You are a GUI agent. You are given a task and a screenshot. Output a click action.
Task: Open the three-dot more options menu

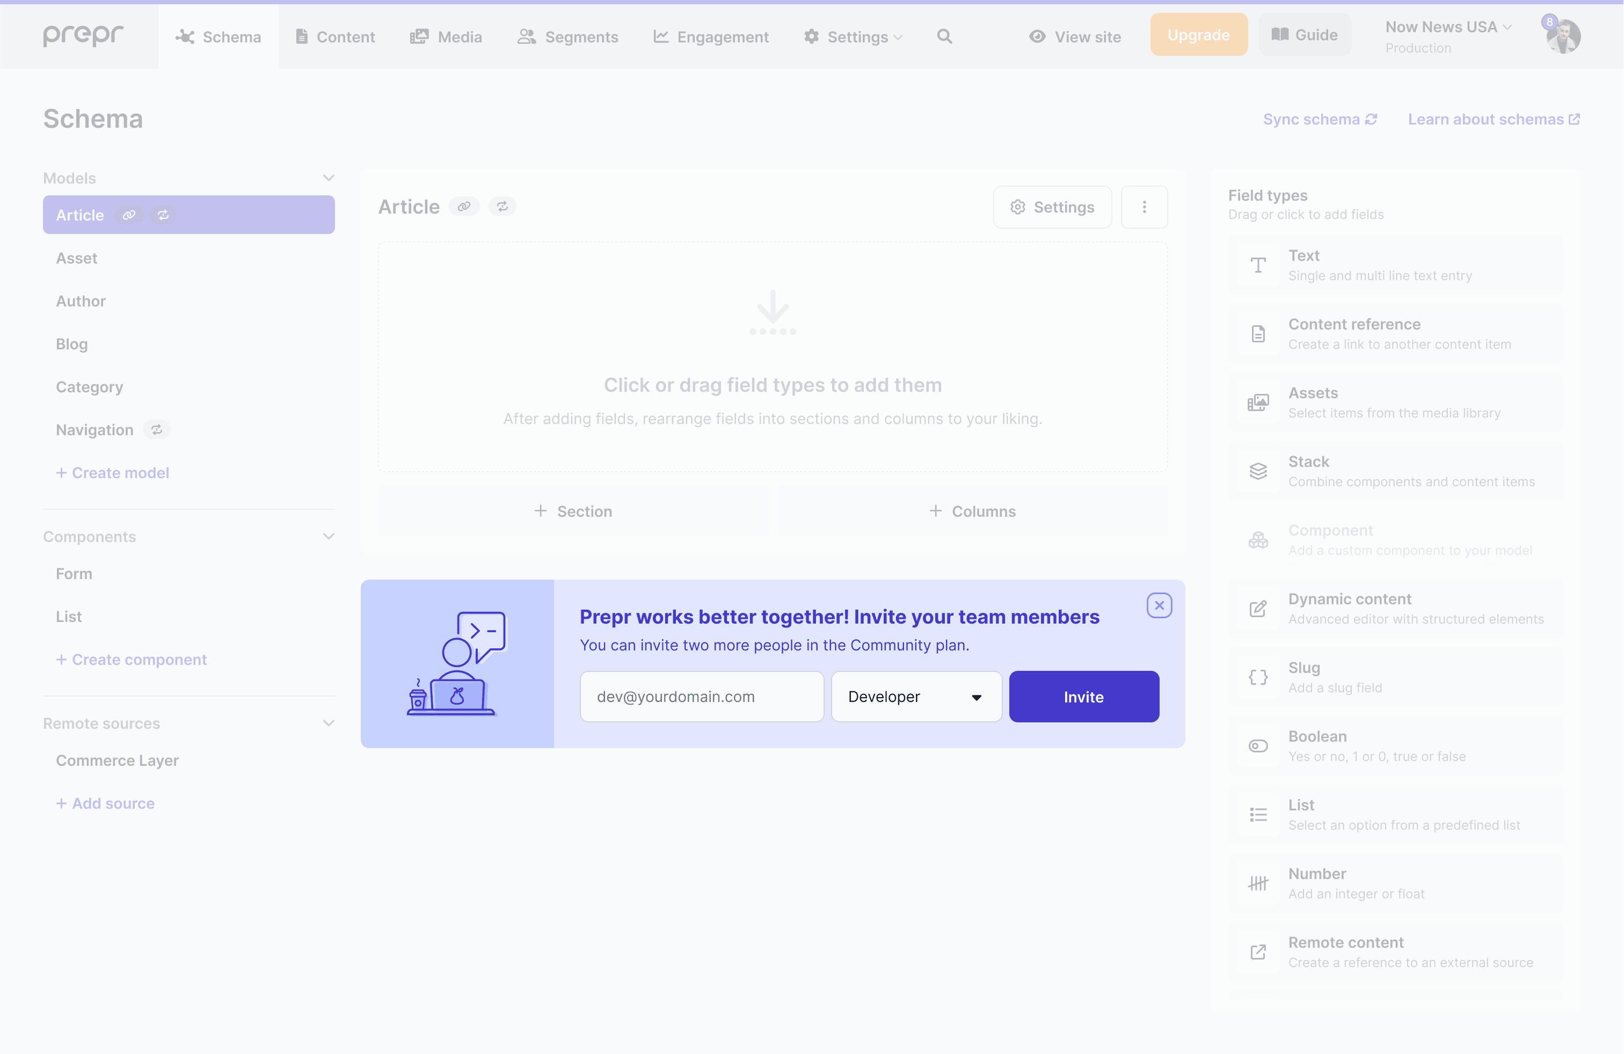point(1144,207)
